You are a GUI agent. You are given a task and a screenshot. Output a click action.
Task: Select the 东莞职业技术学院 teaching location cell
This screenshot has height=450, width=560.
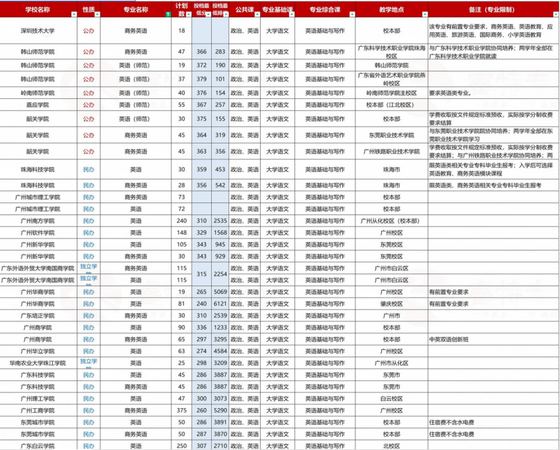[x=391, y=135]
